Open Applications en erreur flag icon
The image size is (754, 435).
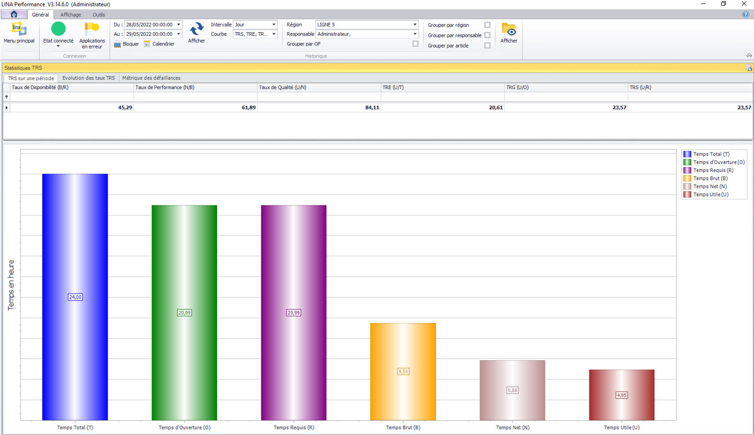[92, 29]
